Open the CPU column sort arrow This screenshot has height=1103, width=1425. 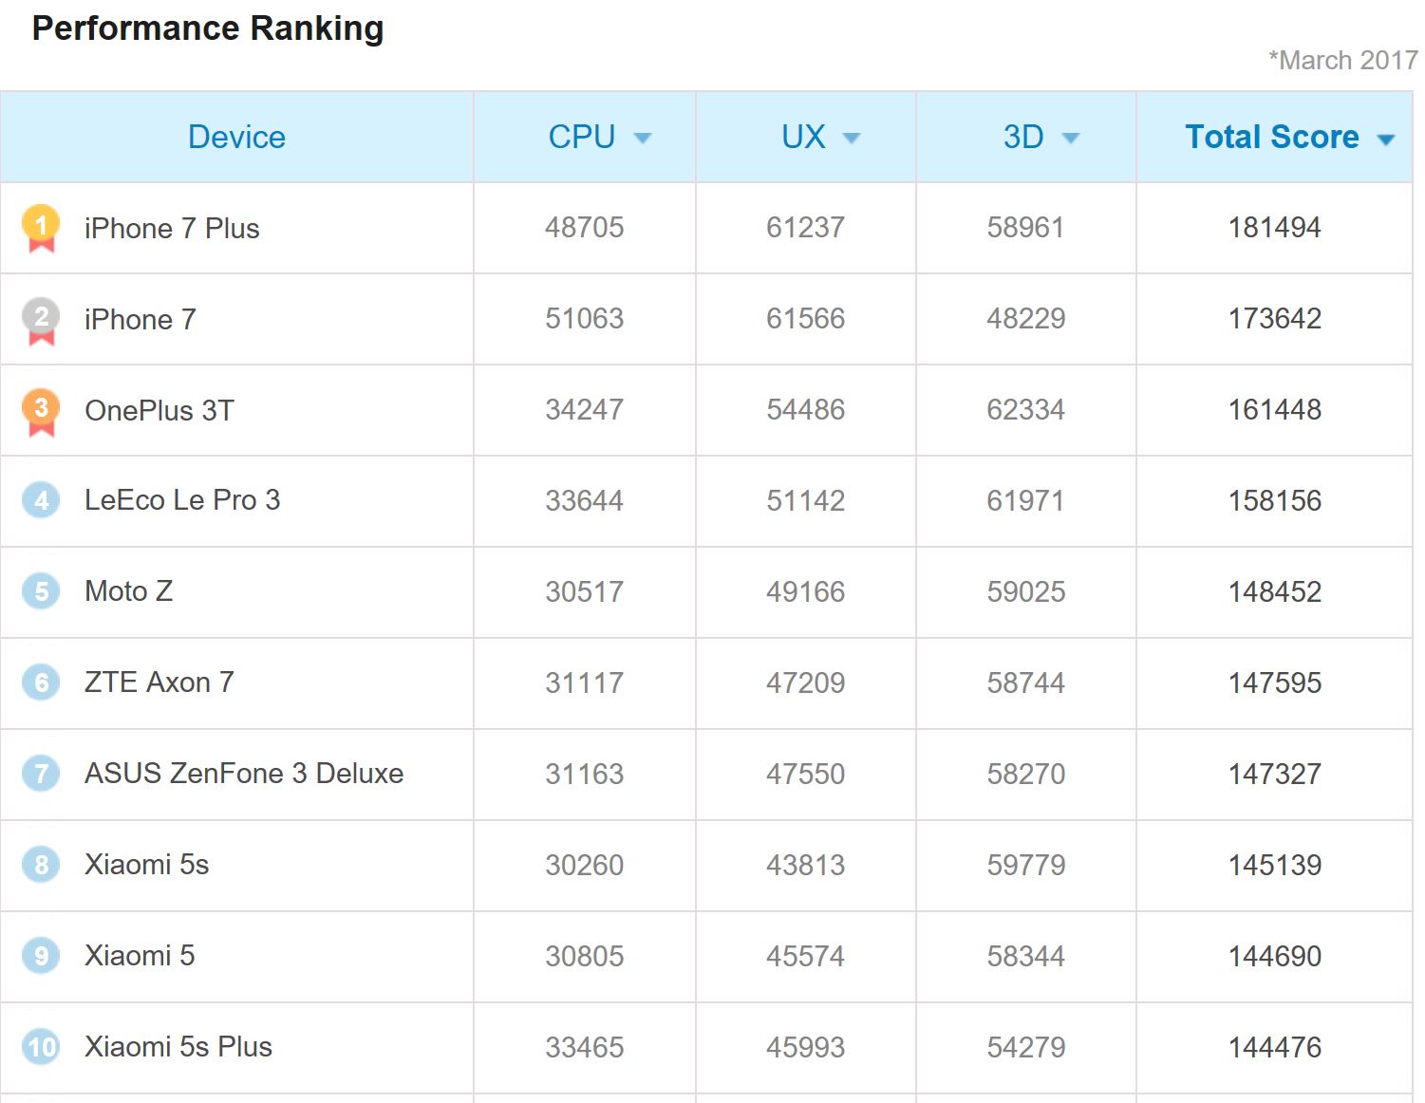click(x=643, y=139)
